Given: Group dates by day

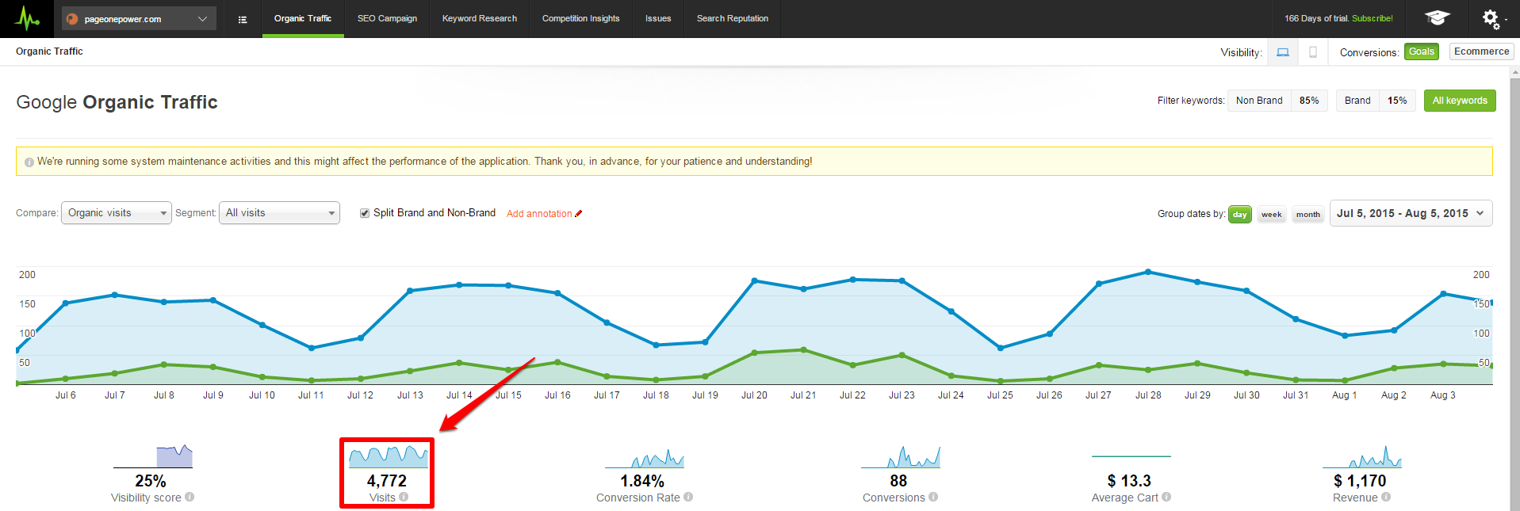Looking at the screenshot, I should [1240, 215].
